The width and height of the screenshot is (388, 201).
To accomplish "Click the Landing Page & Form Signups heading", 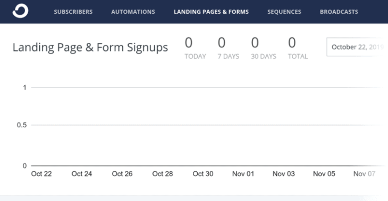I will point(90,47).
